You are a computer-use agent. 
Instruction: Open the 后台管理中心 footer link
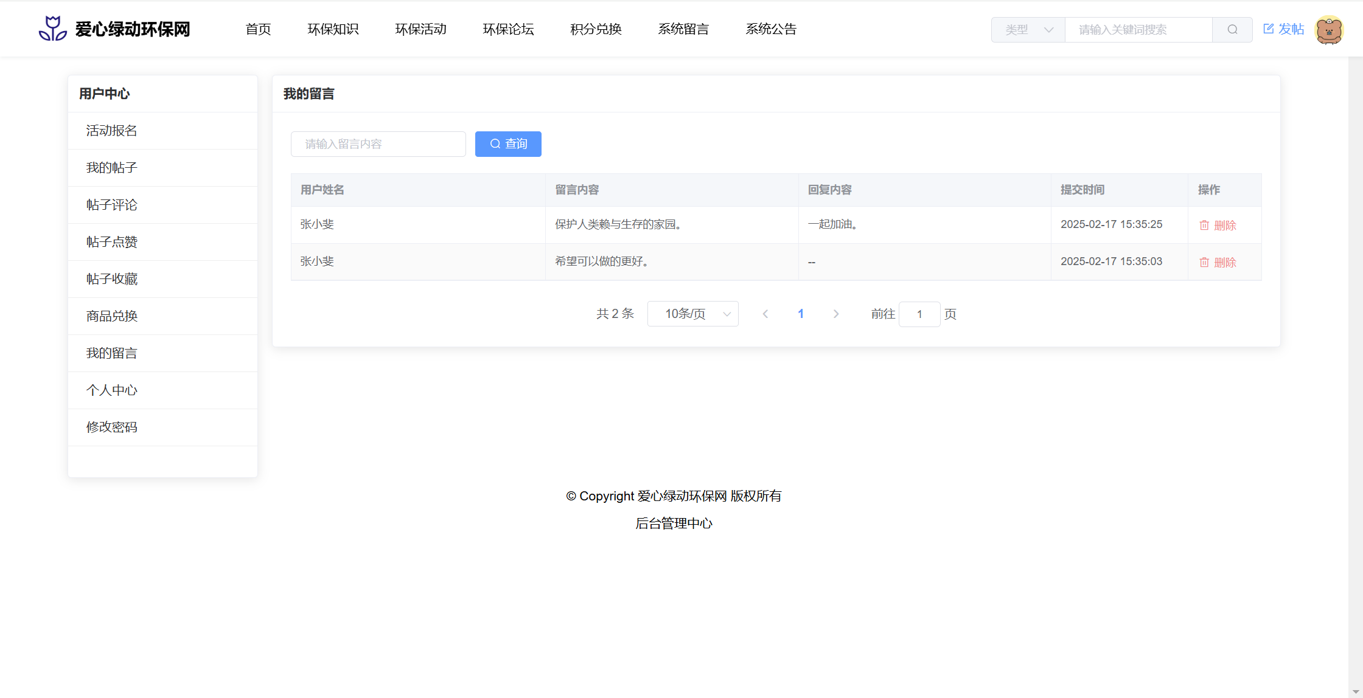(x=674, y=523)
